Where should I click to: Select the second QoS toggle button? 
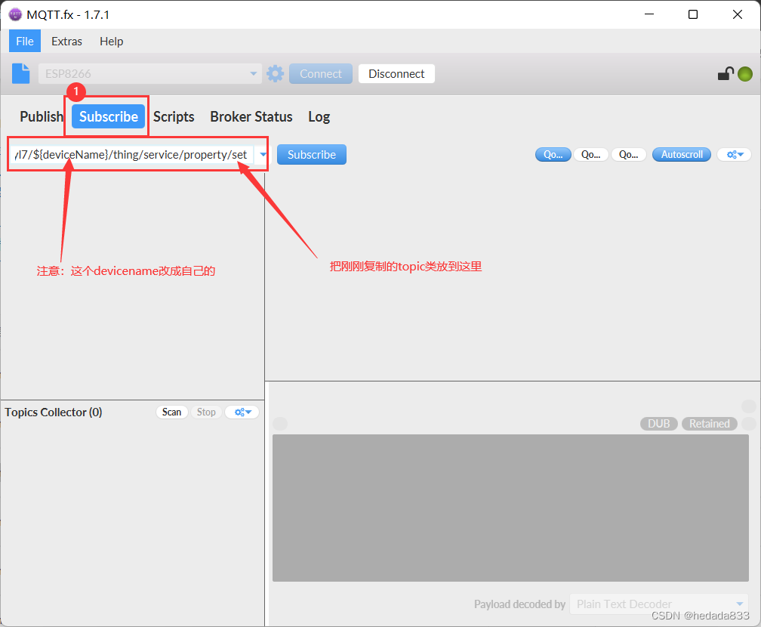pos(590,154)
